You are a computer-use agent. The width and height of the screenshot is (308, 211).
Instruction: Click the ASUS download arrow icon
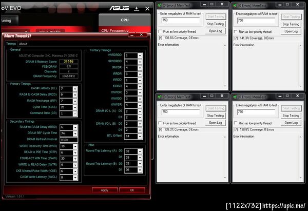(137, 8)
